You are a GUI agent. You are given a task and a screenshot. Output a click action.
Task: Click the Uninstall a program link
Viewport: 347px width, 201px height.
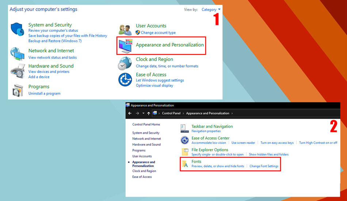click(44, 94)
